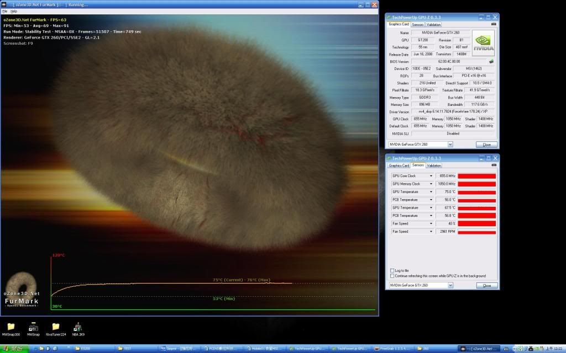This screenshot has width=566, height=353.
Task: Click the 655.0 MHz core clock reading
Action: pyautogui.click(x=446, y=176)
